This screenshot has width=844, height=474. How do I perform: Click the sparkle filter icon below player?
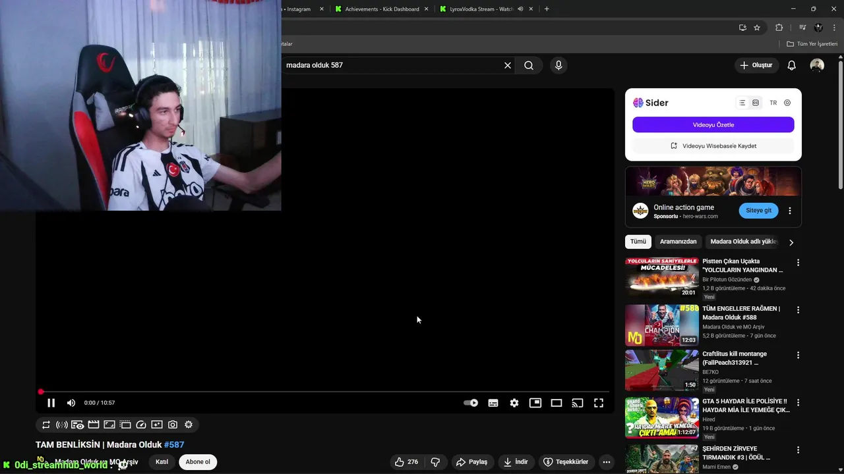click(157, 425)
